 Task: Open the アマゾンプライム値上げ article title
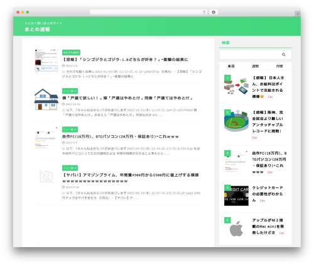pyautogui.click(x=131, y=178)
